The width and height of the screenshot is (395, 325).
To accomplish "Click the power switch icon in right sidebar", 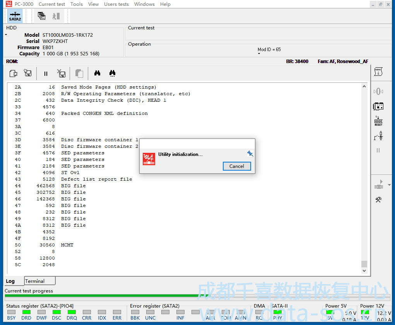I will click(x=378, y=136).
